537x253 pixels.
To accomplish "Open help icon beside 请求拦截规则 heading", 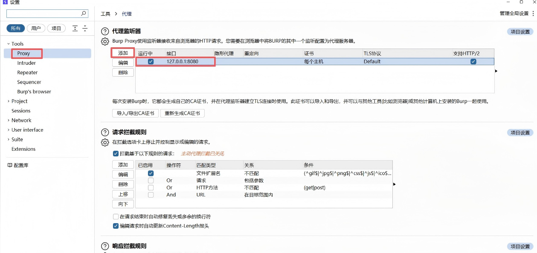I will tap(105, 132).
